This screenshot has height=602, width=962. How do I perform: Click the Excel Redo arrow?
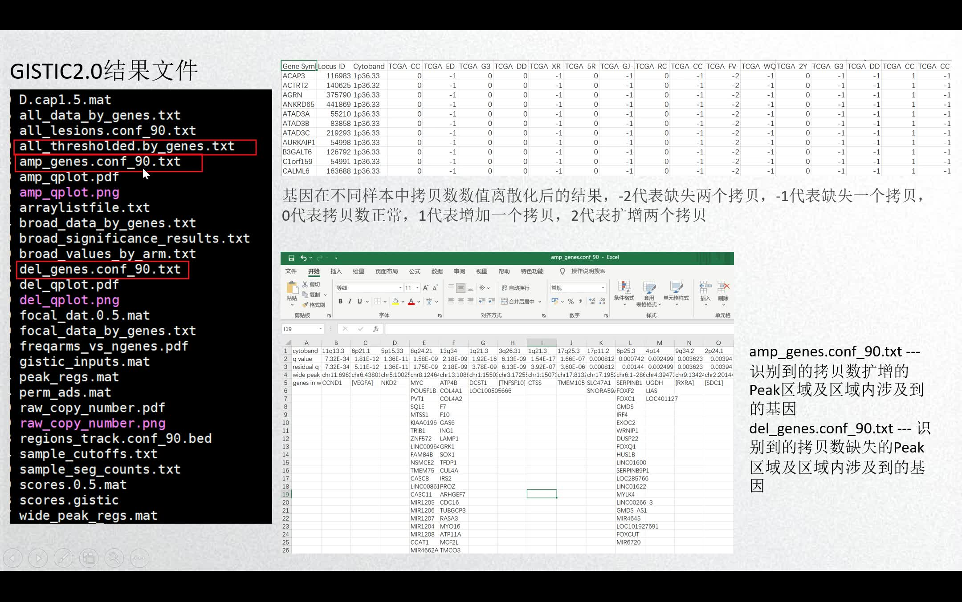320,258
